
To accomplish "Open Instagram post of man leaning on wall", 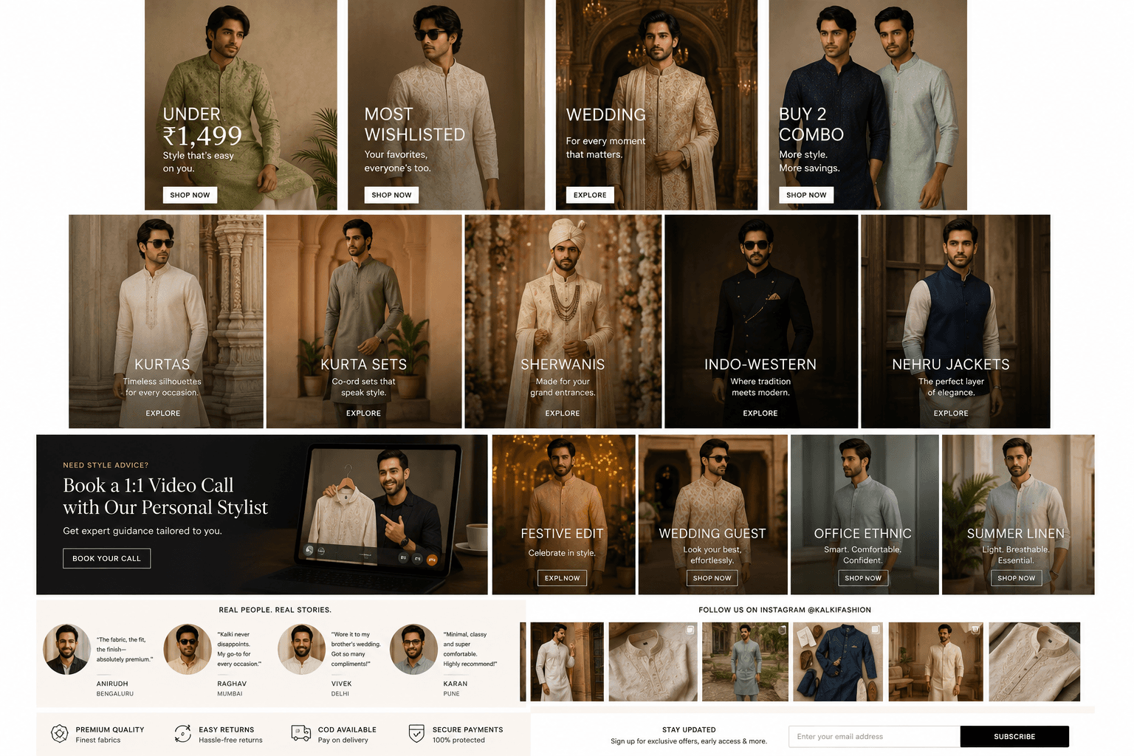I will point(567,661).
